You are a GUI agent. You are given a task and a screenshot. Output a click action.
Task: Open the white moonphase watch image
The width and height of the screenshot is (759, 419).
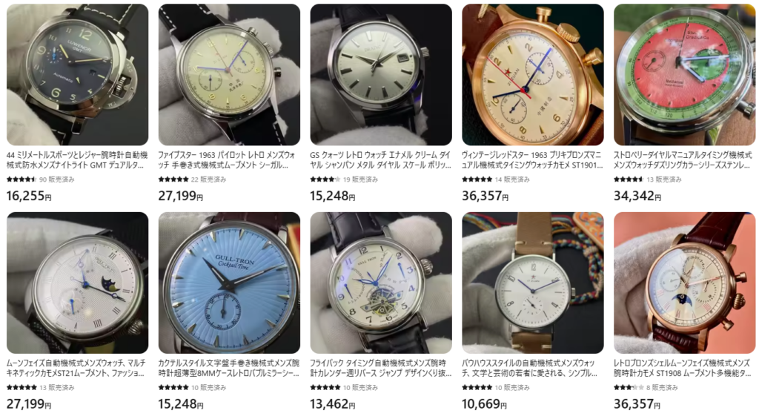[77, 283]
